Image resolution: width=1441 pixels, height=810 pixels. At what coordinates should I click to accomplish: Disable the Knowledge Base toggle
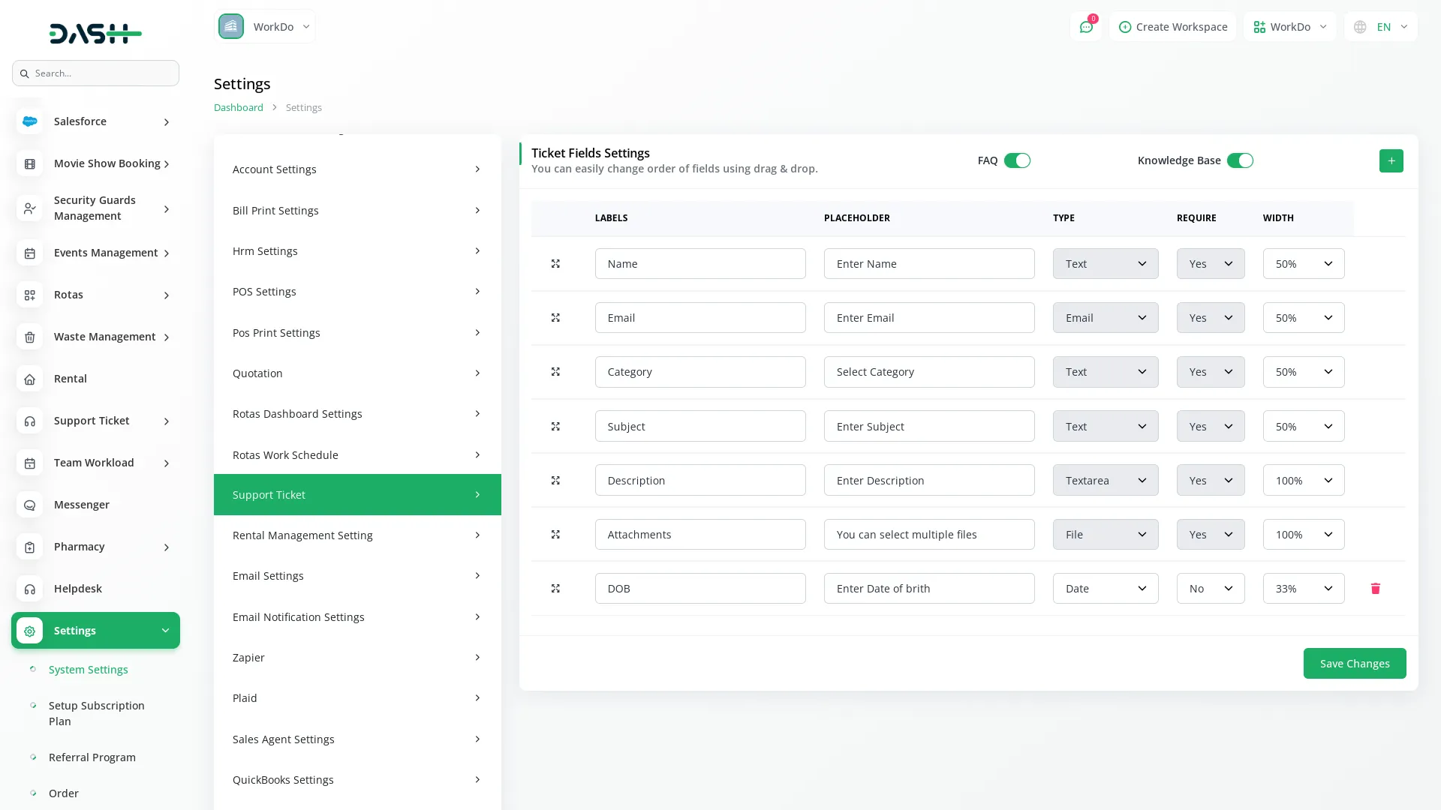[x=1239, y=160]
